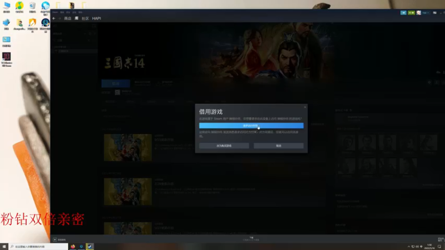Select the desktop folder with the dark image

72,6
